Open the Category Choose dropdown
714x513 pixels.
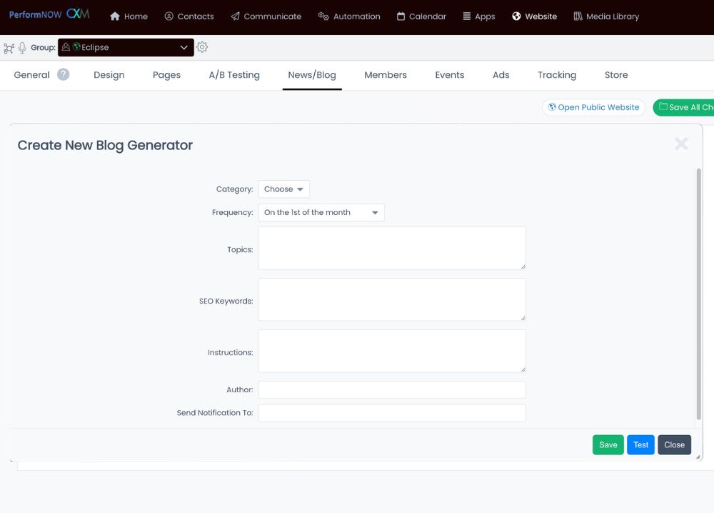coord(283,189)
